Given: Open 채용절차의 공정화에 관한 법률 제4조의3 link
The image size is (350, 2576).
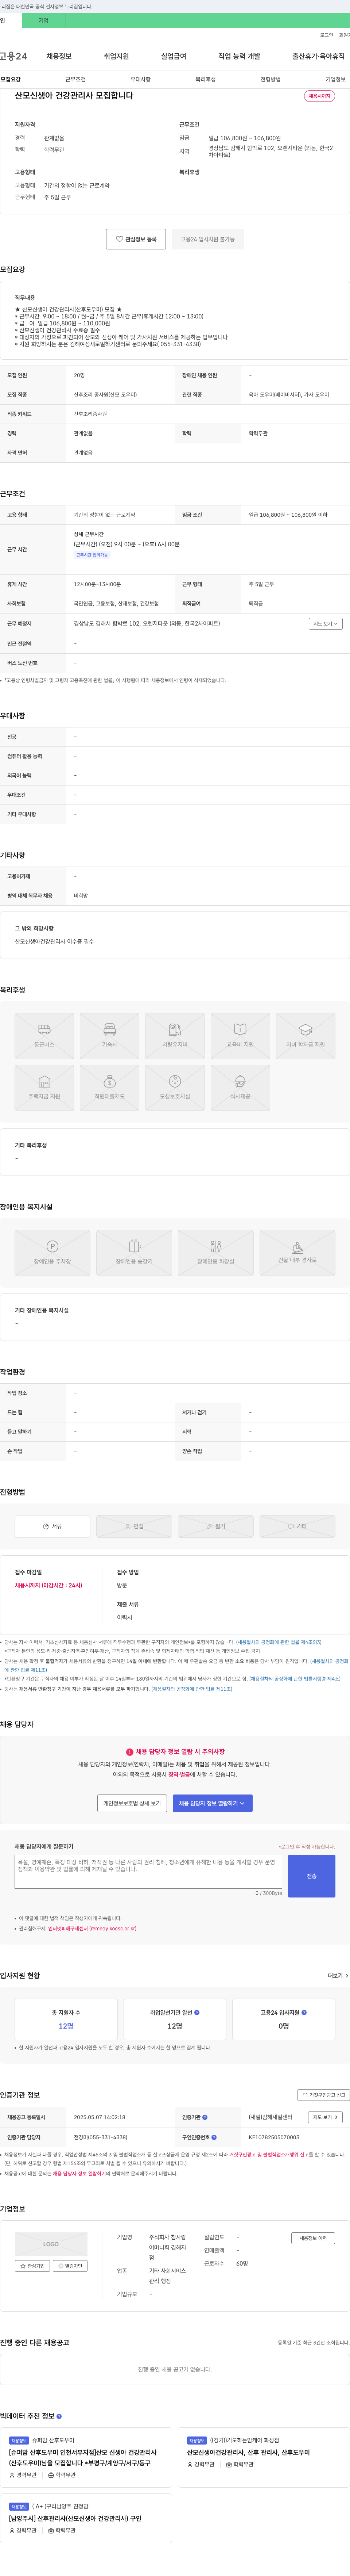Looking at the screenshot, I should pyautogui.click(x=279, y=1642).
